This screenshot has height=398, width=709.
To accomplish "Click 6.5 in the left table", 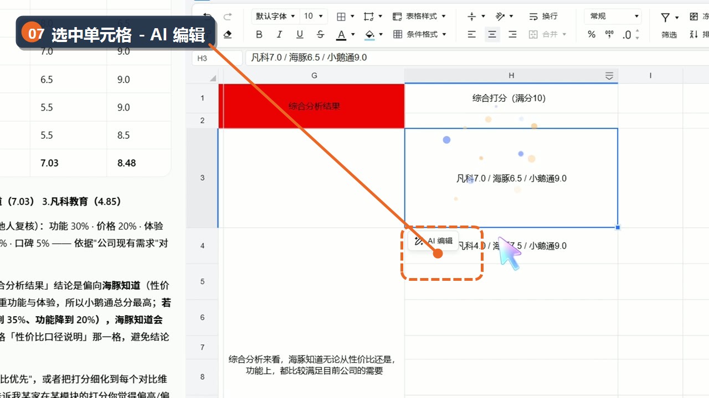I will (47, 80).
